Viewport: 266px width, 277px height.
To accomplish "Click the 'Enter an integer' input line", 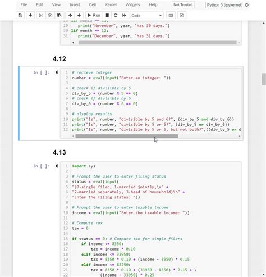I will click(x=121, y=78).
